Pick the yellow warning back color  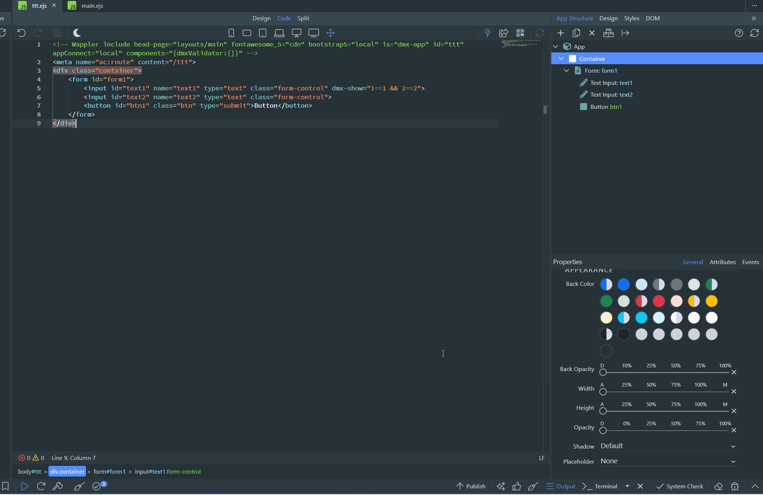711,301
